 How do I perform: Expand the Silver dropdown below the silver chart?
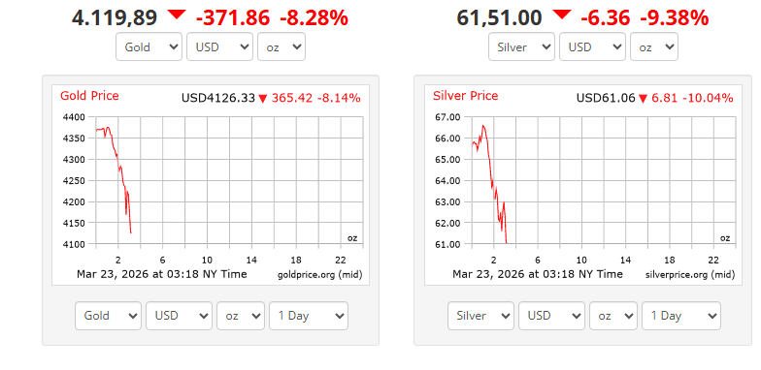tap(481, 316)
